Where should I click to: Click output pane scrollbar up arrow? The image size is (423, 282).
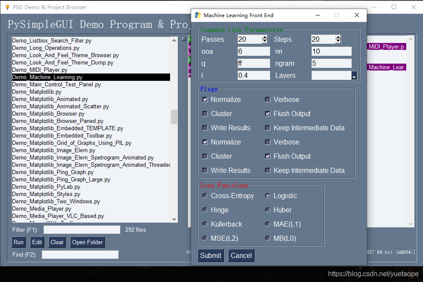point(411,40)
